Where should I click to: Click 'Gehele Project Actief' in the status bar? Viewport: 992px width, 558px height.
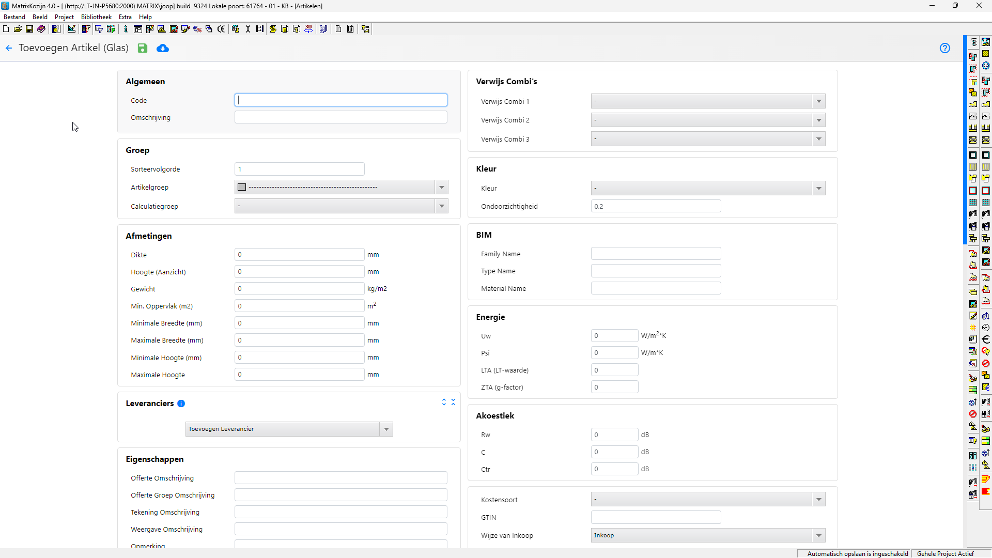[946, 553]
